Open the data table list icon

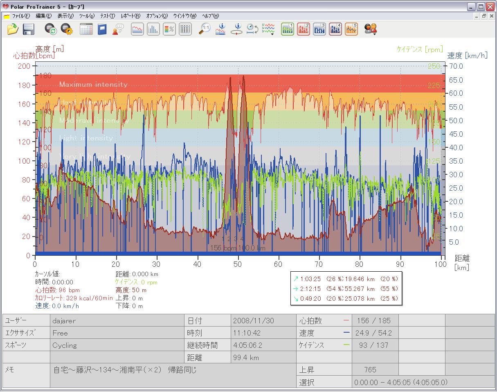185,29
